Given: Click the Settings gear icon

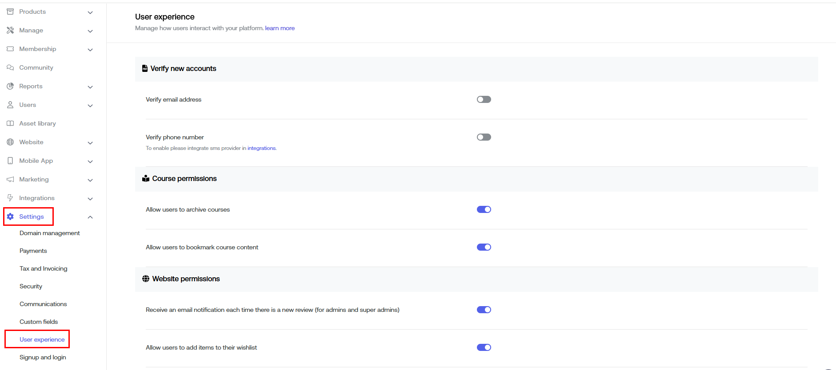Looking at the screenshot, I should [10, 216].
